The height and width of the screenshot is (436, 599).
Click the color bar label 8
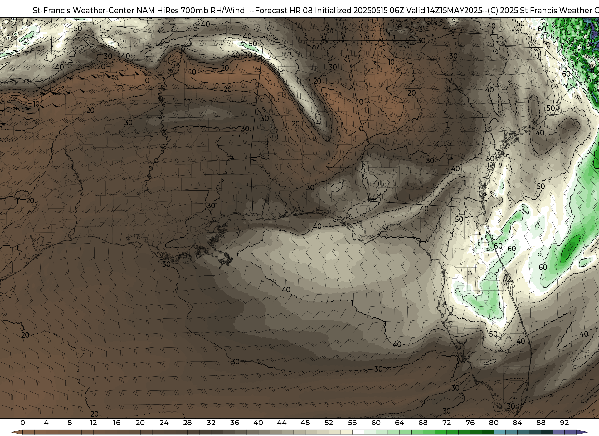70,423
